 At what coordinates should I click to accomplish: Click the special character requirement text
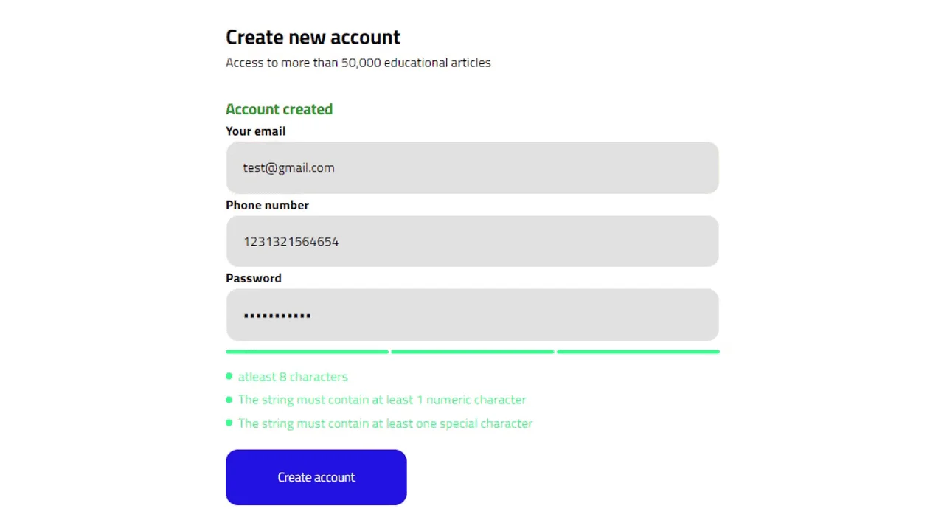(385, 423)
